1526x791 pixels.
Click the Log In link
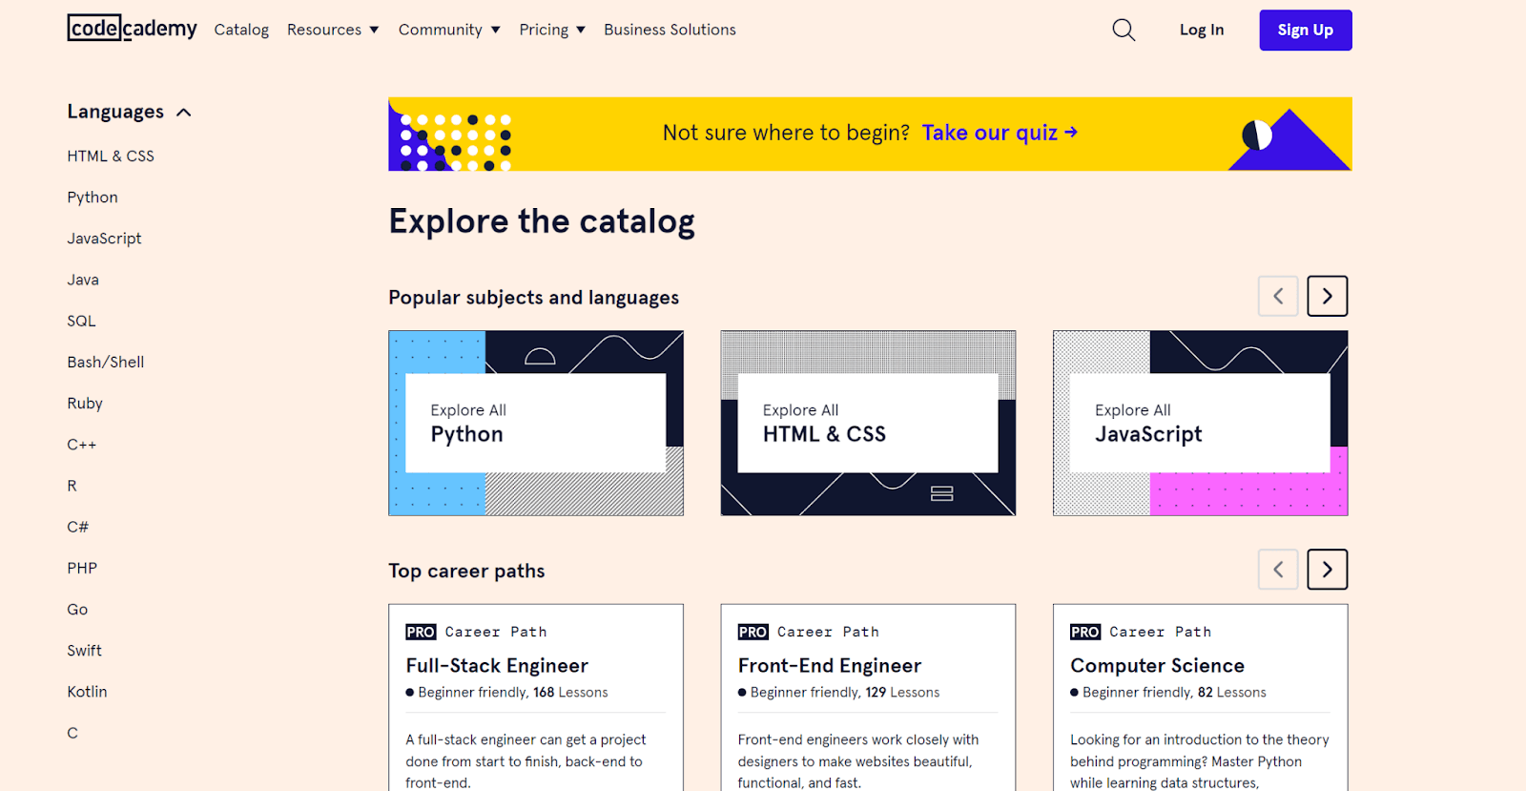(1201, 30)
